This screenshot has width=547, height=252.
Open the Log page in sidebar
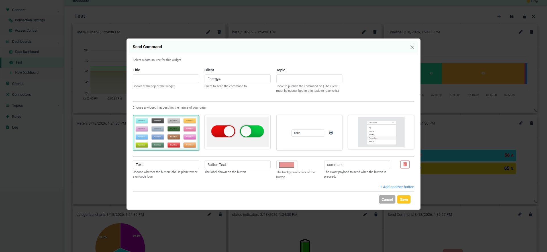tap(15, 127)
